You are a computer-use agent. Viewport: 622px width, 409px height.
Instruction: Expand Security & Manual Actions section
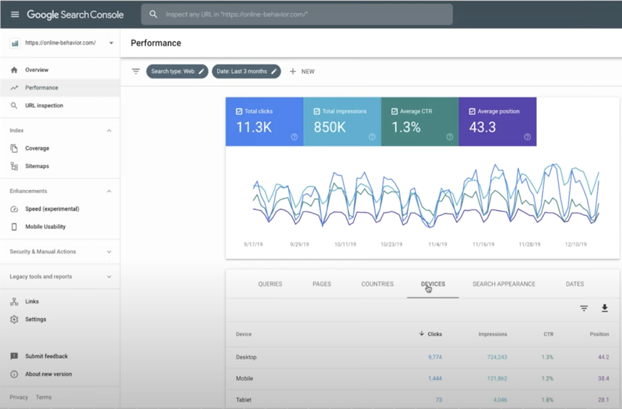coord(60,252)
